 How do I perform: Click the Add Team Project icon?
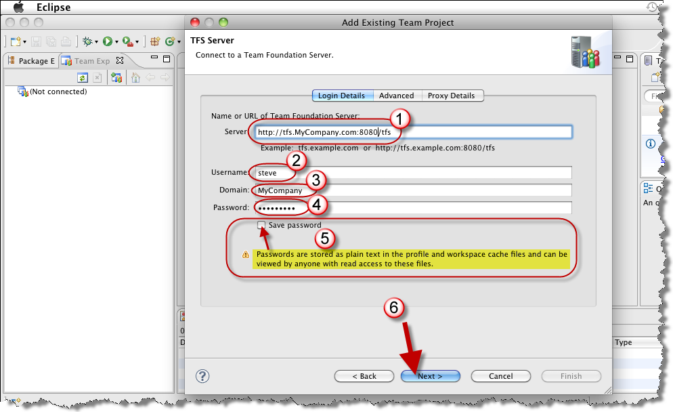[116, 78]
